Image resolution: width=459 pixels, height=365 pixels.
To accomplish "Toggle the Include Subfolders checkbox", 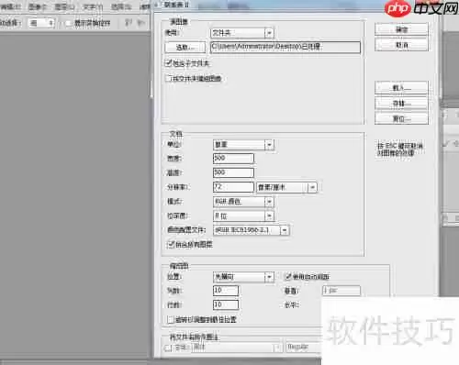I will pyautogui.click(x=169, y=63).
